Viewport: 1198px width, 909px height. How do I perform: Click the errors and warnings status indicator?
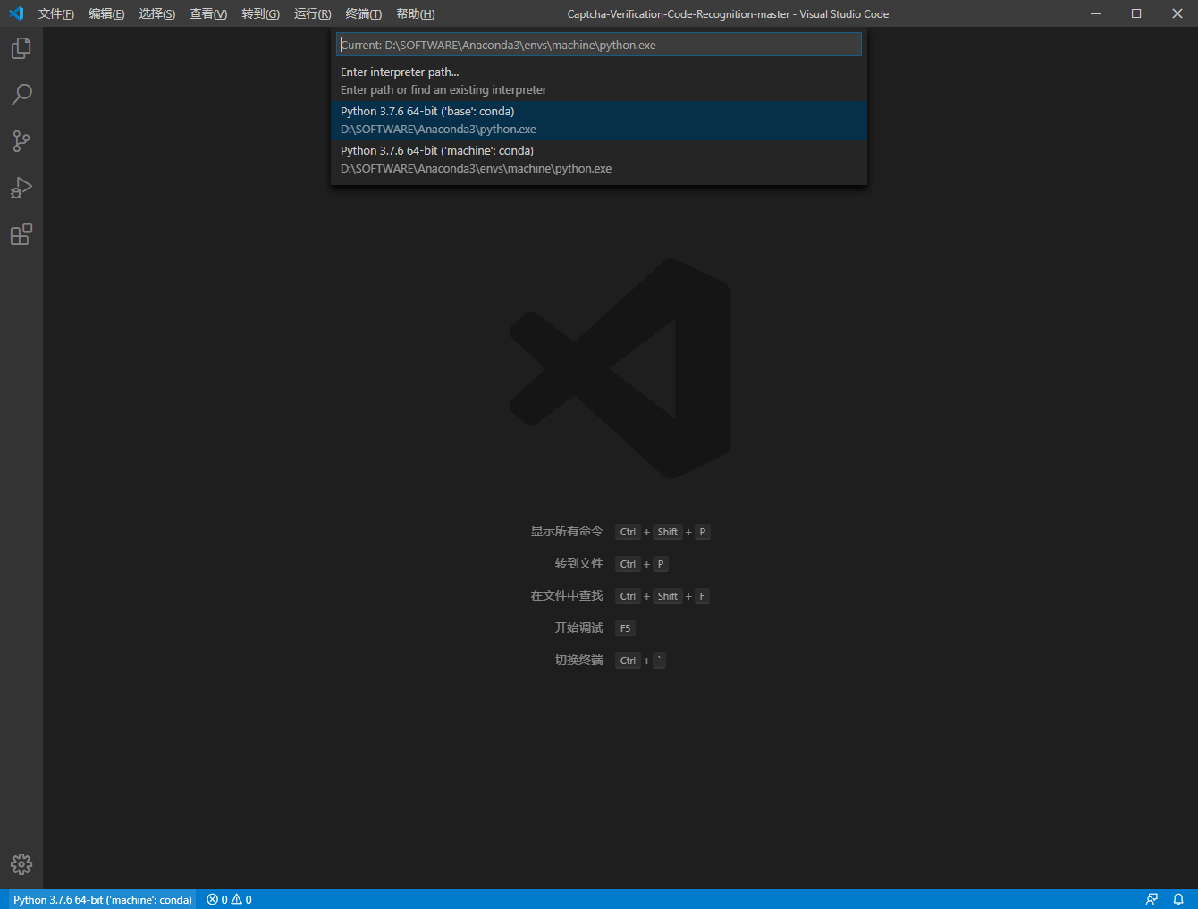click(x=228, y=899)
